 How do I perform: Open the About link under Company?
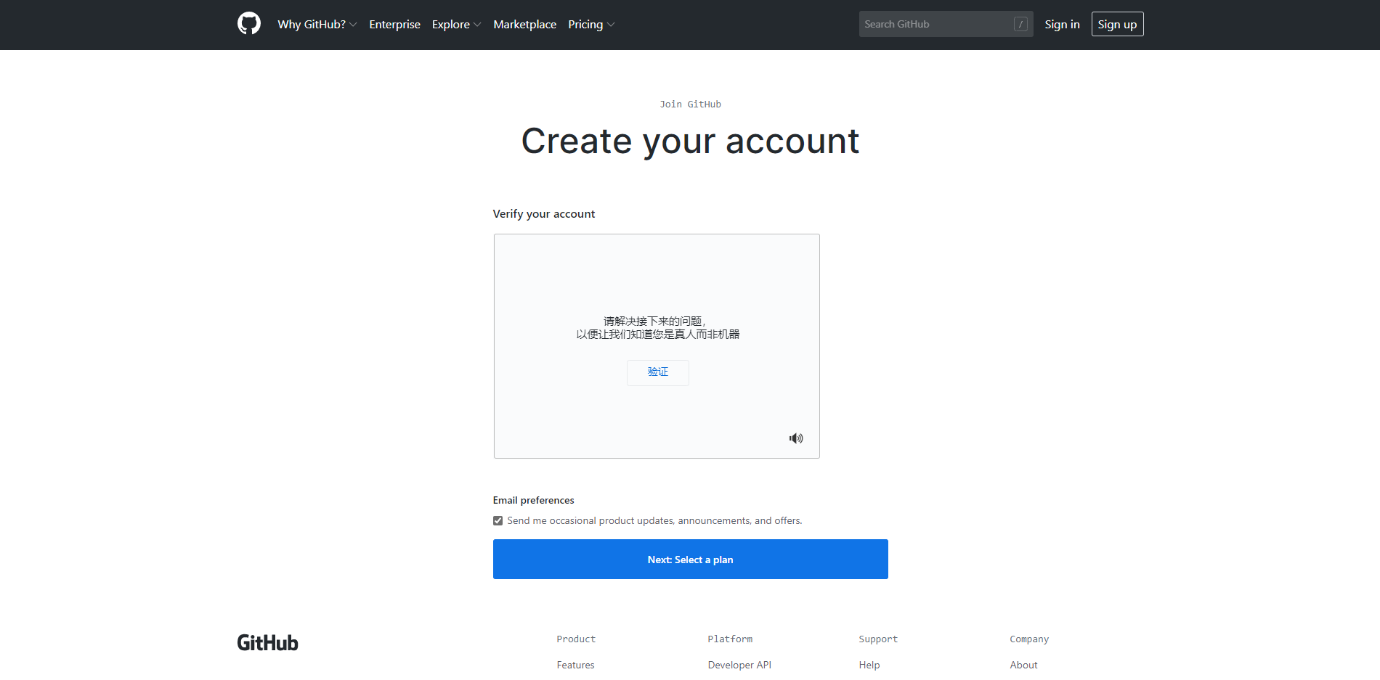(1023, 665)
